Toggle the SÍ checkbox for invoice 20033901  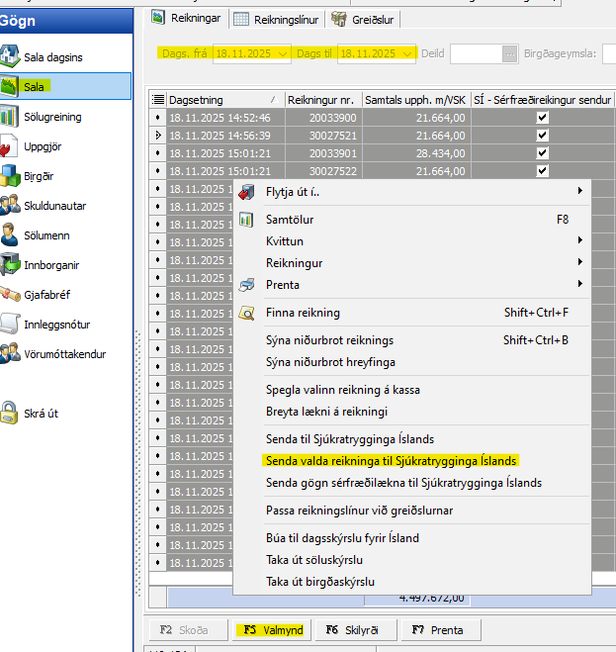[x=541, y=153]
